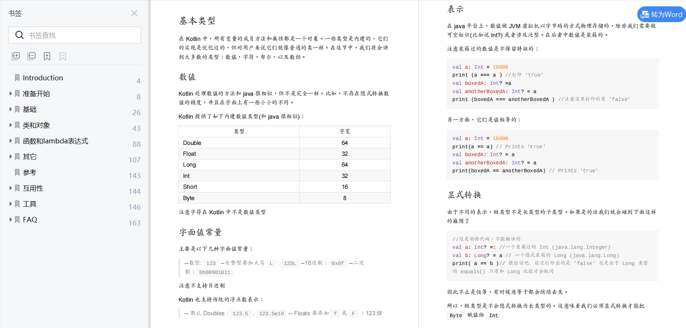Click the bookmark search field
686x328 pixels.
tap(75, 35)
